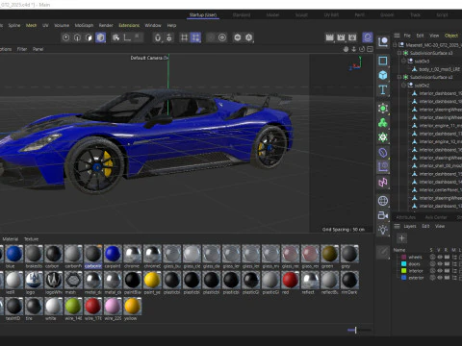Click the viewport rotate icon
Viewport: 462px width, 346px height.
click(362, 49)
